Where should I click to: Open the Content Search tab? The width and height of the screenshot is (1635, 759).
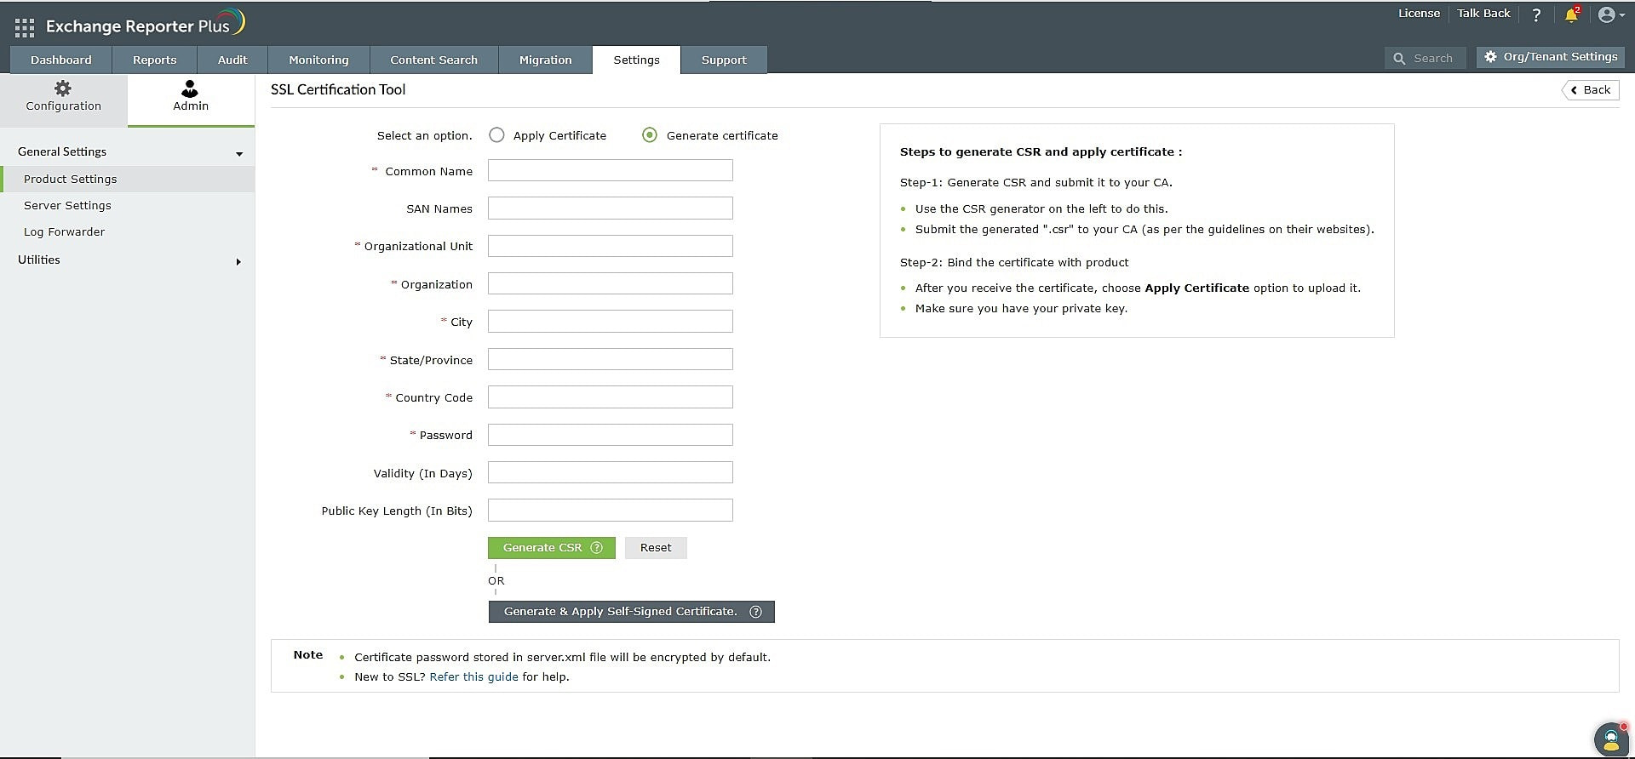tap(433, 60)
